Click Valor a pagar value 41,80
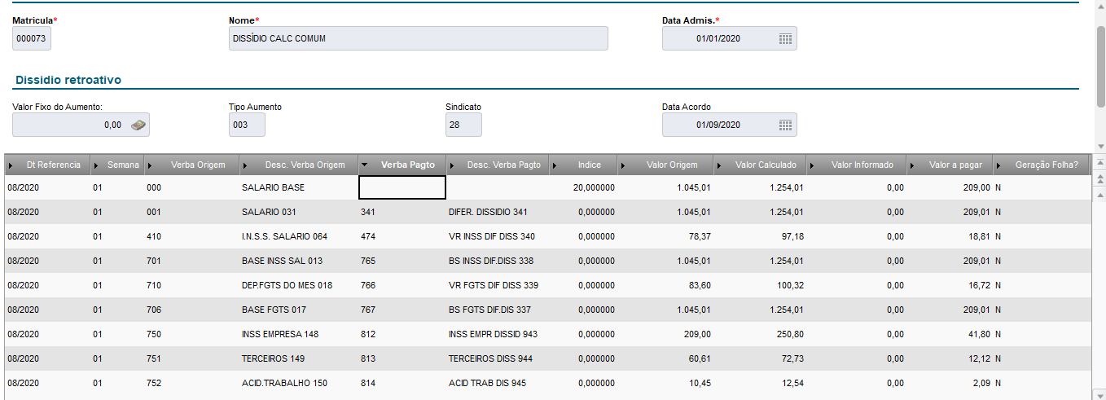 [x=978, y=334]
